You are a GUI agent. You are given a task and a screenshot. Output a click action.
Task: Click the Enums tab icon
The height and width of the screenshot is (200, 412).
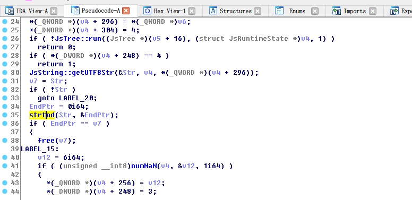279,11
